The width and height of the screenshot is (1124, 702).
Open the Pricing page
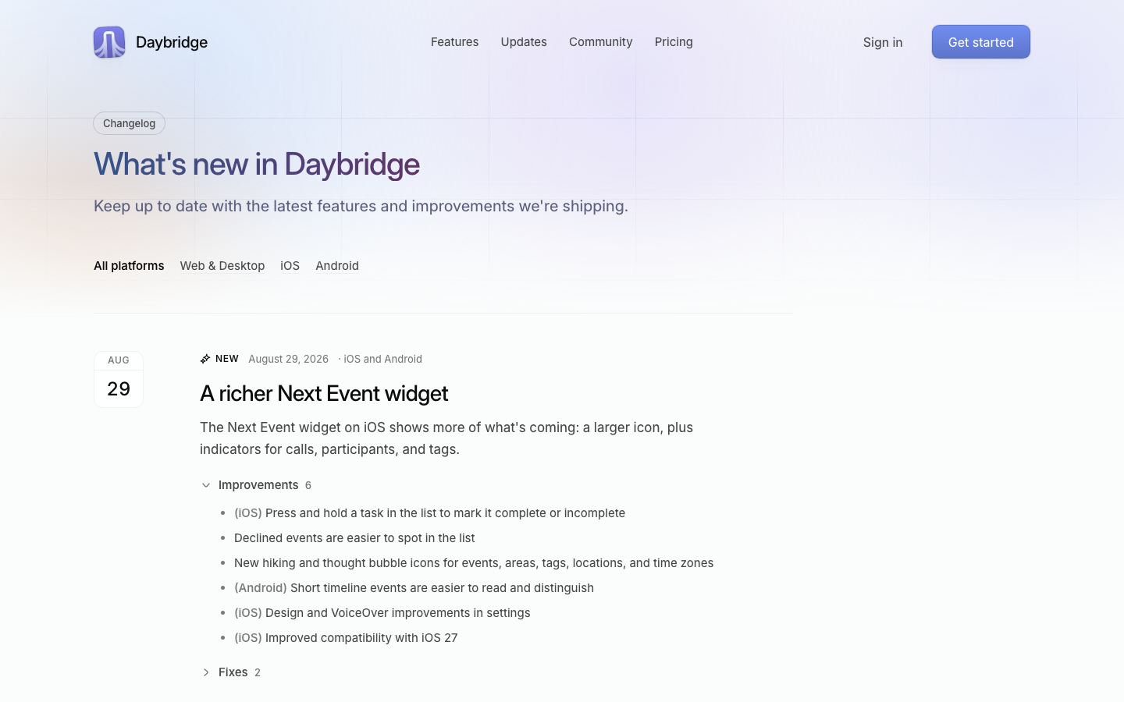tap(674, 42)
